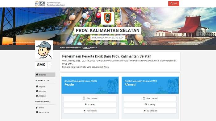Click the megaphone icon beside Berita
The height and width of the screenshot is (121, 216).
(37, 108)
